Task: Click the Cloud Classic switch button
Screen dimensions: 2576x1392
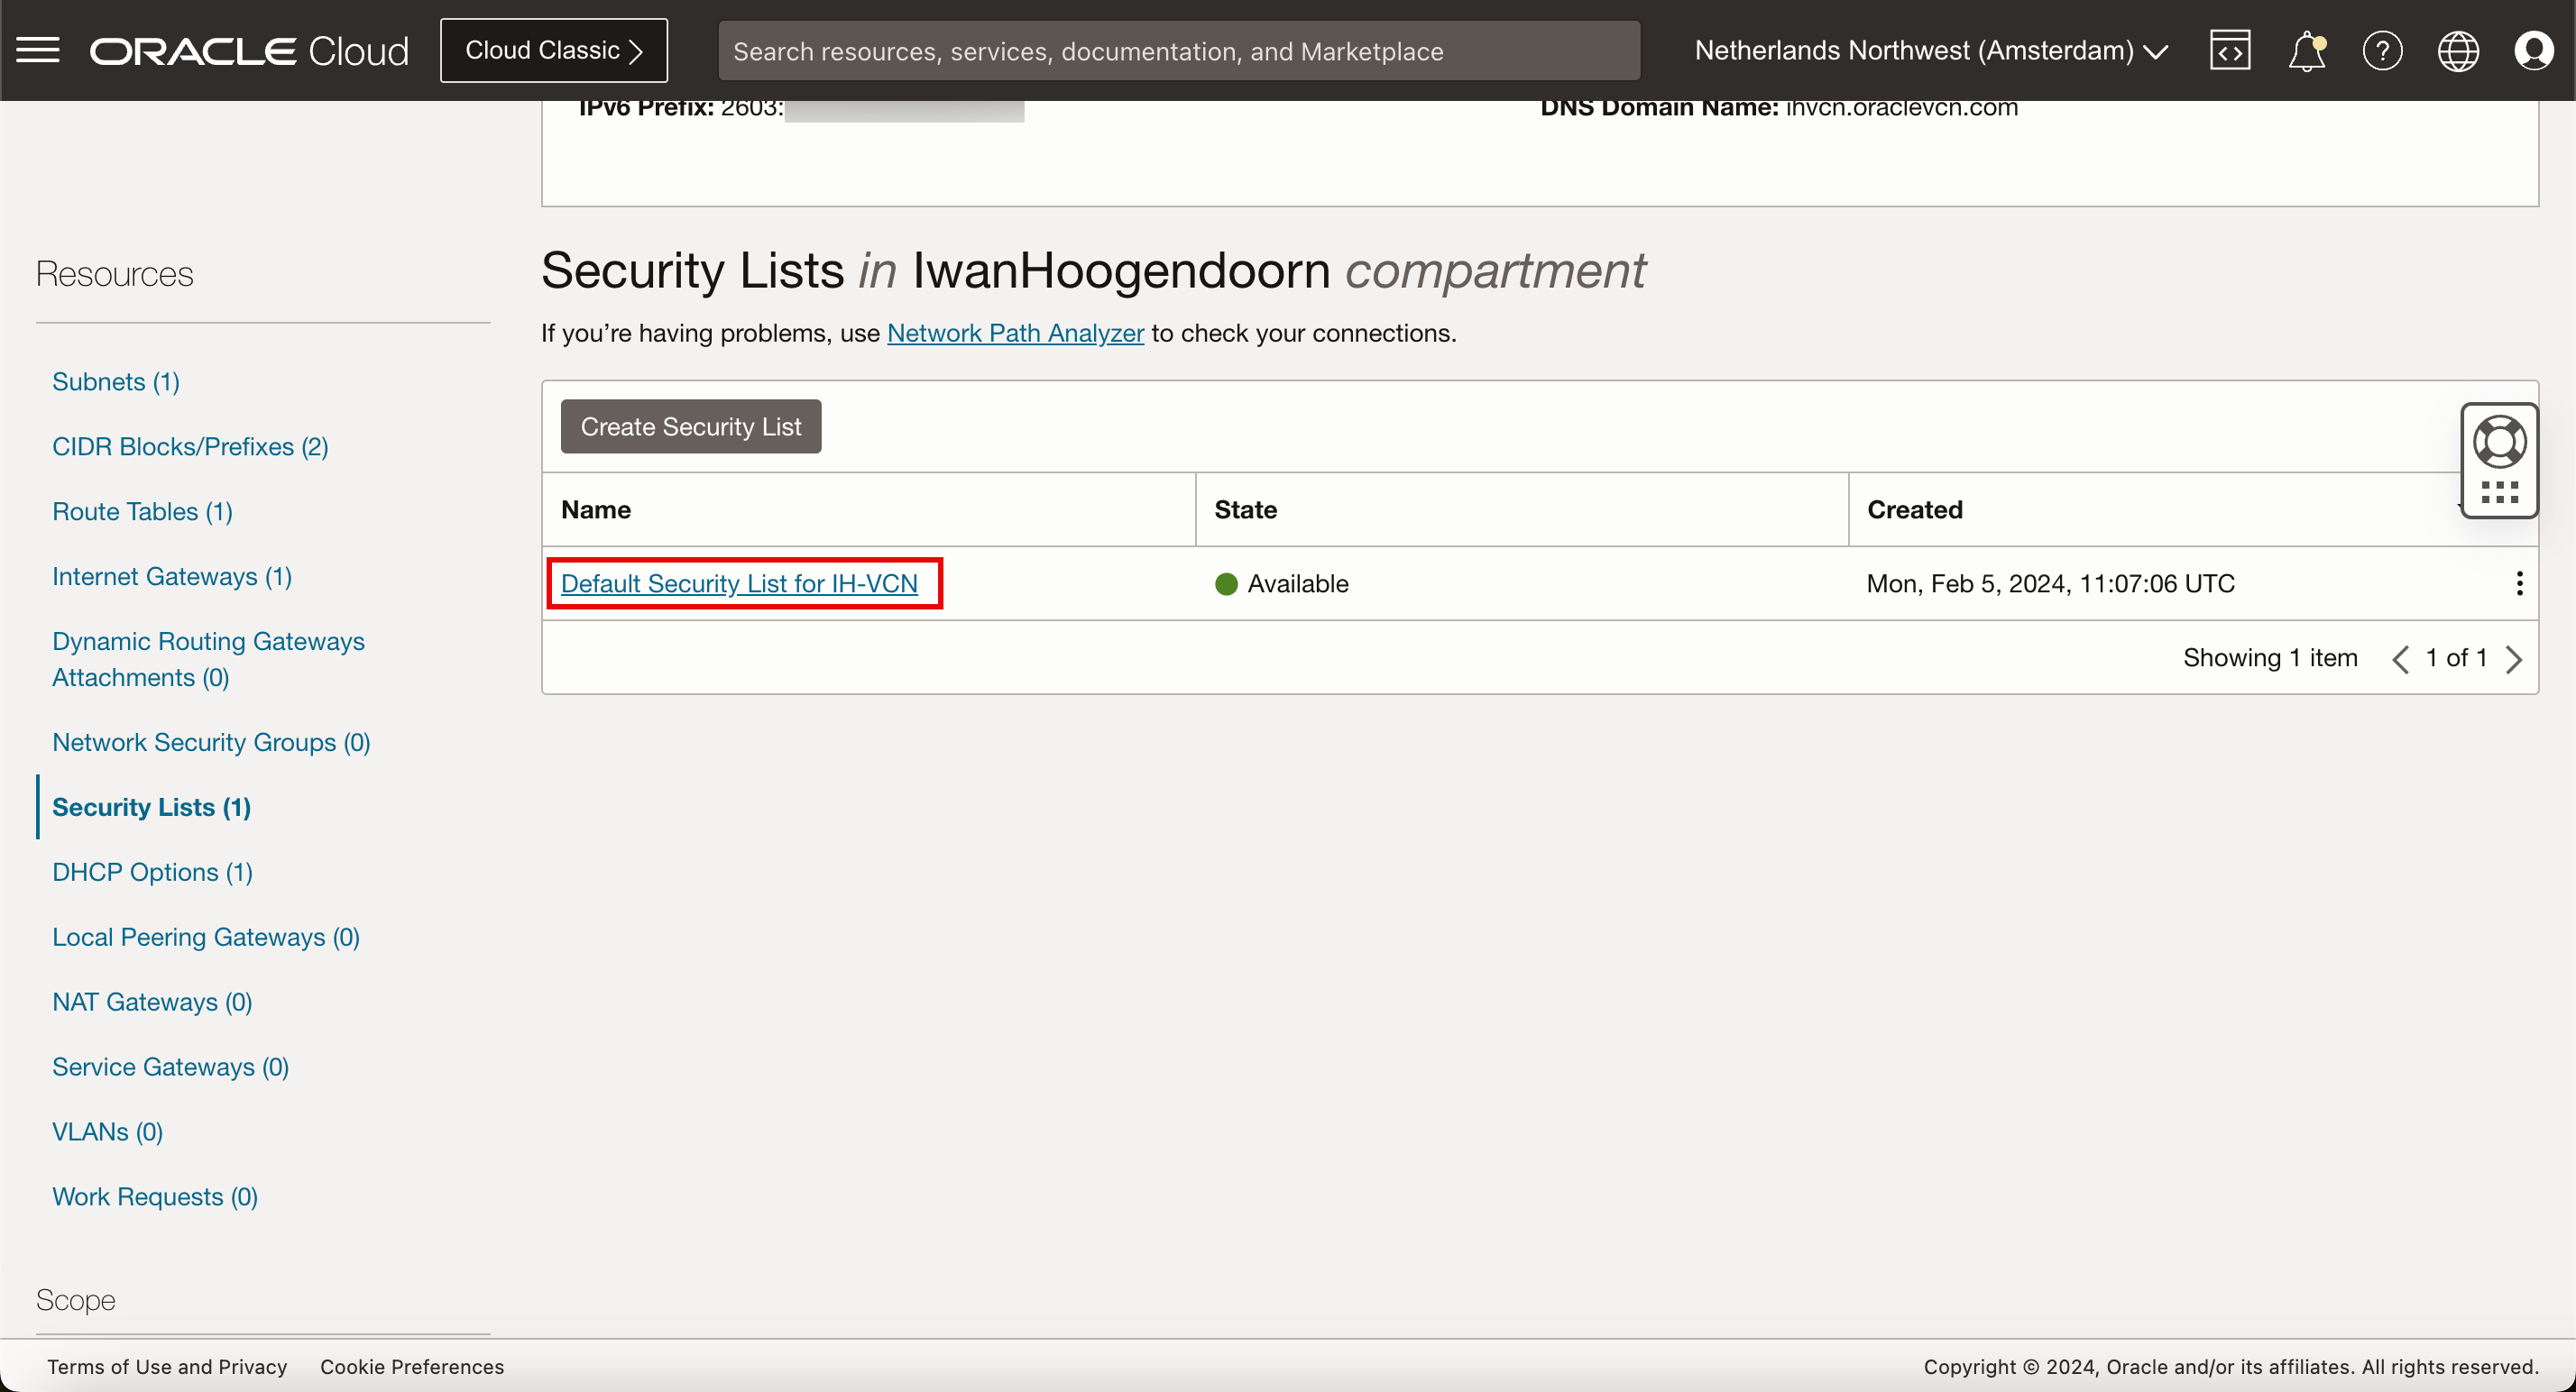Action: [x=553, y=50]
